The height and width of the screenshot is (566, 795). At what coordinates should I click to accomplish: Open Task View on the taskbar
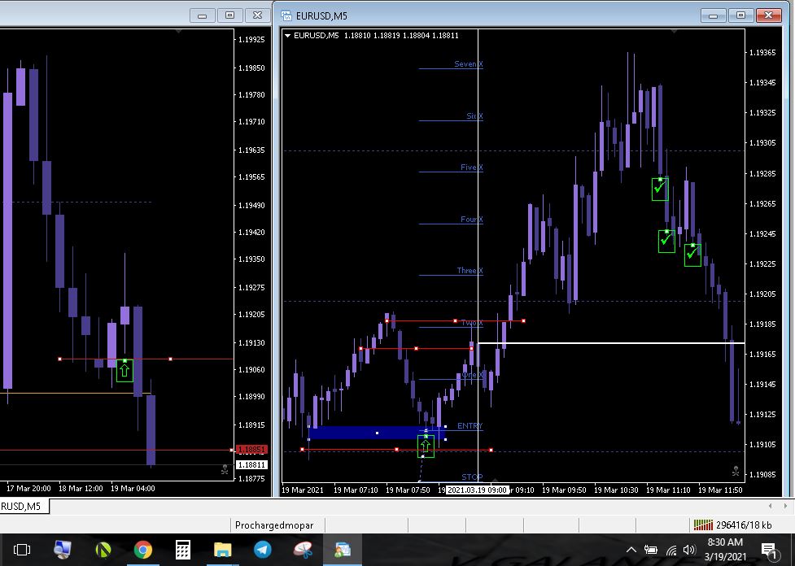pyautogui.click(x=22, y=550)
